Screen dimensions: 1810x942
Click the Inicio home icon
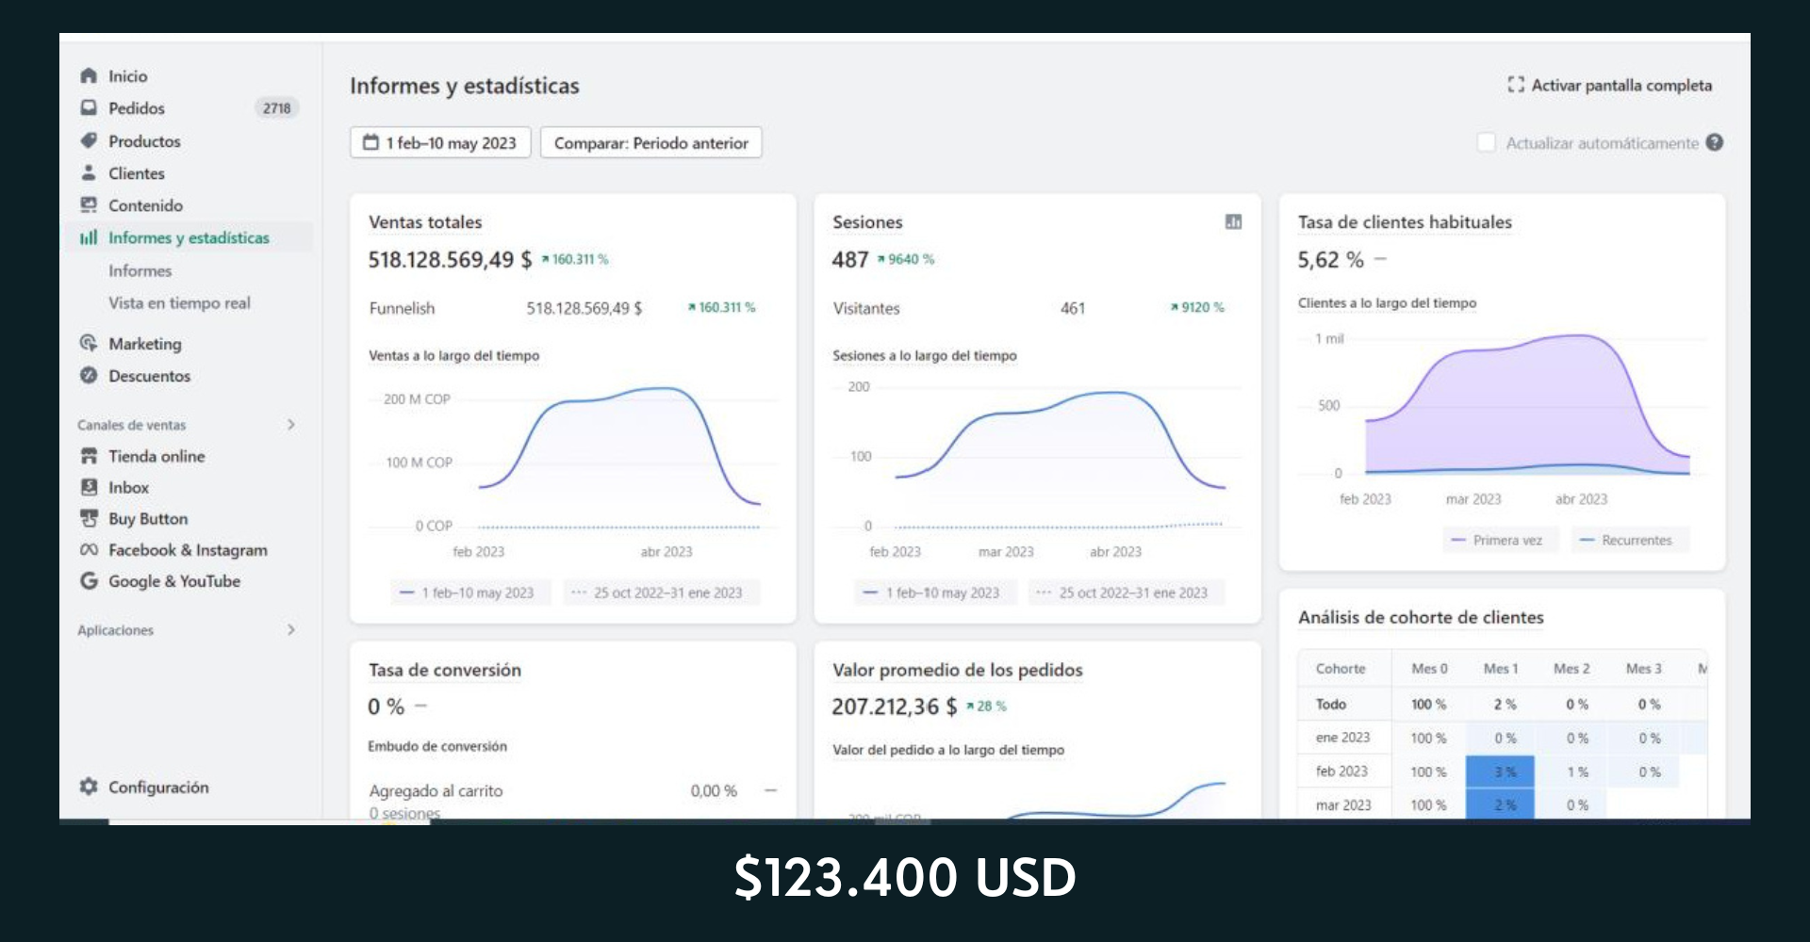89,75
